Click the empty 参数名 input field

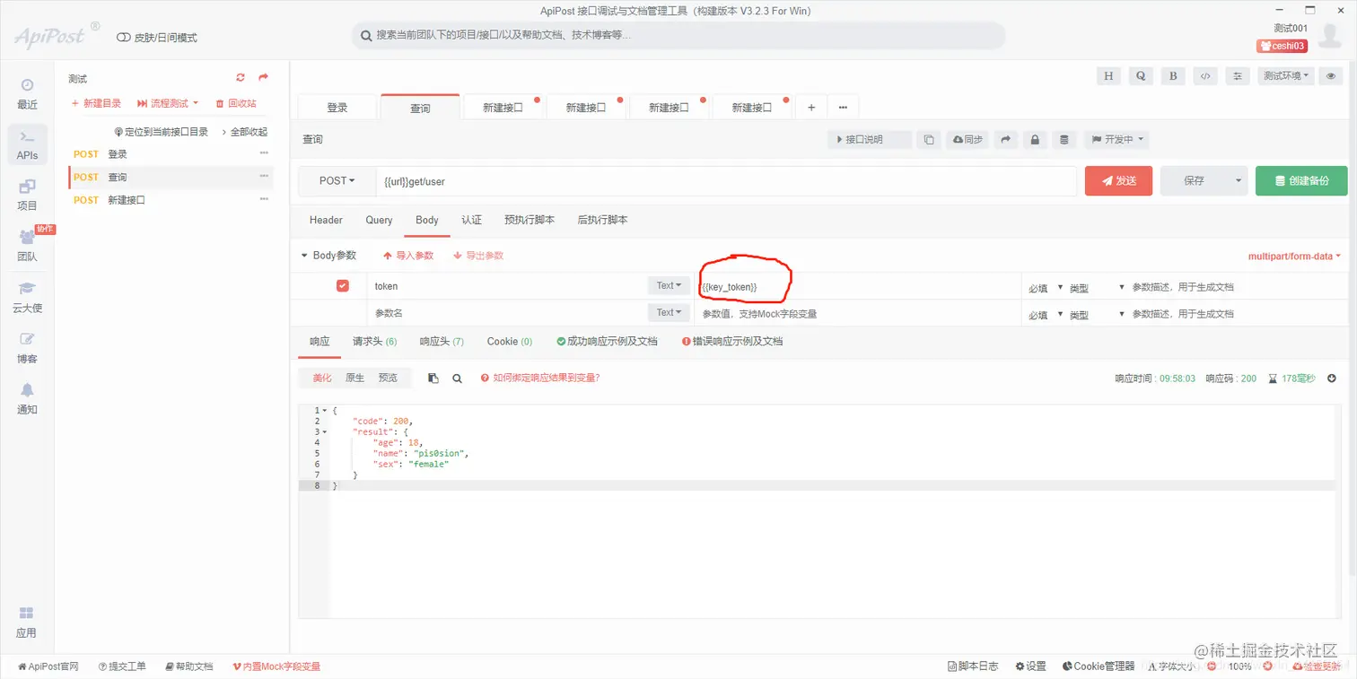point(507,313)
